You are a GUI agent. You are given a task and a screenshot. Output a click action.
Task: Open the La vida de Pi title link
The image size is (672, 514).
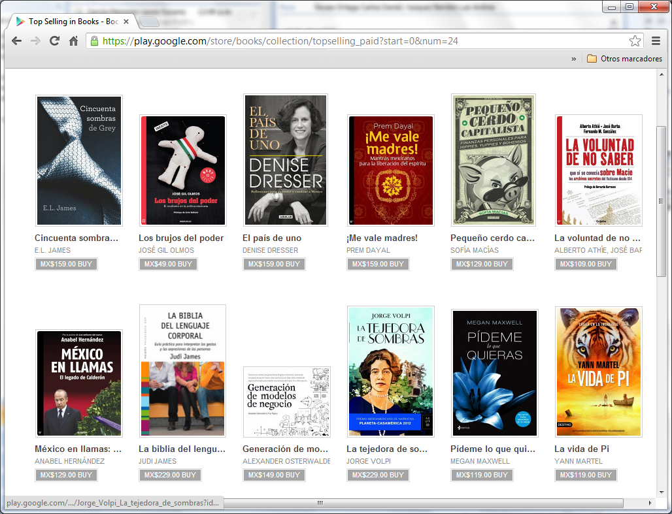point(582,449)
